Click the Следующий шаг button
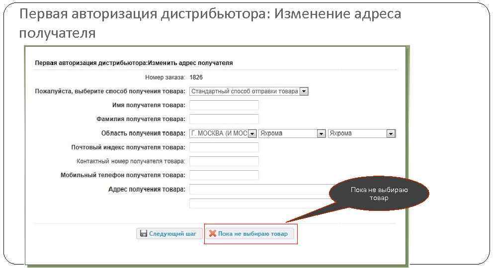This screenshot has height=268, width=493. point(169,233)
